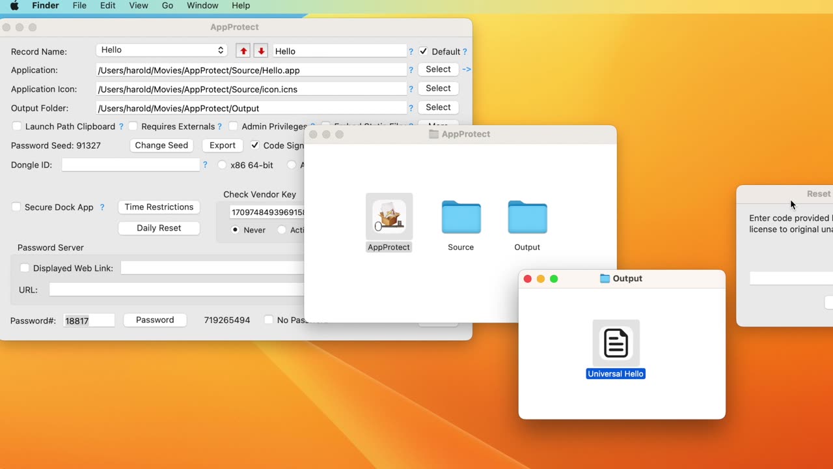Screen dimensions: 833x469
Task: Click the help icon beside Dongle ID field
Action: (x=205, y=165)
